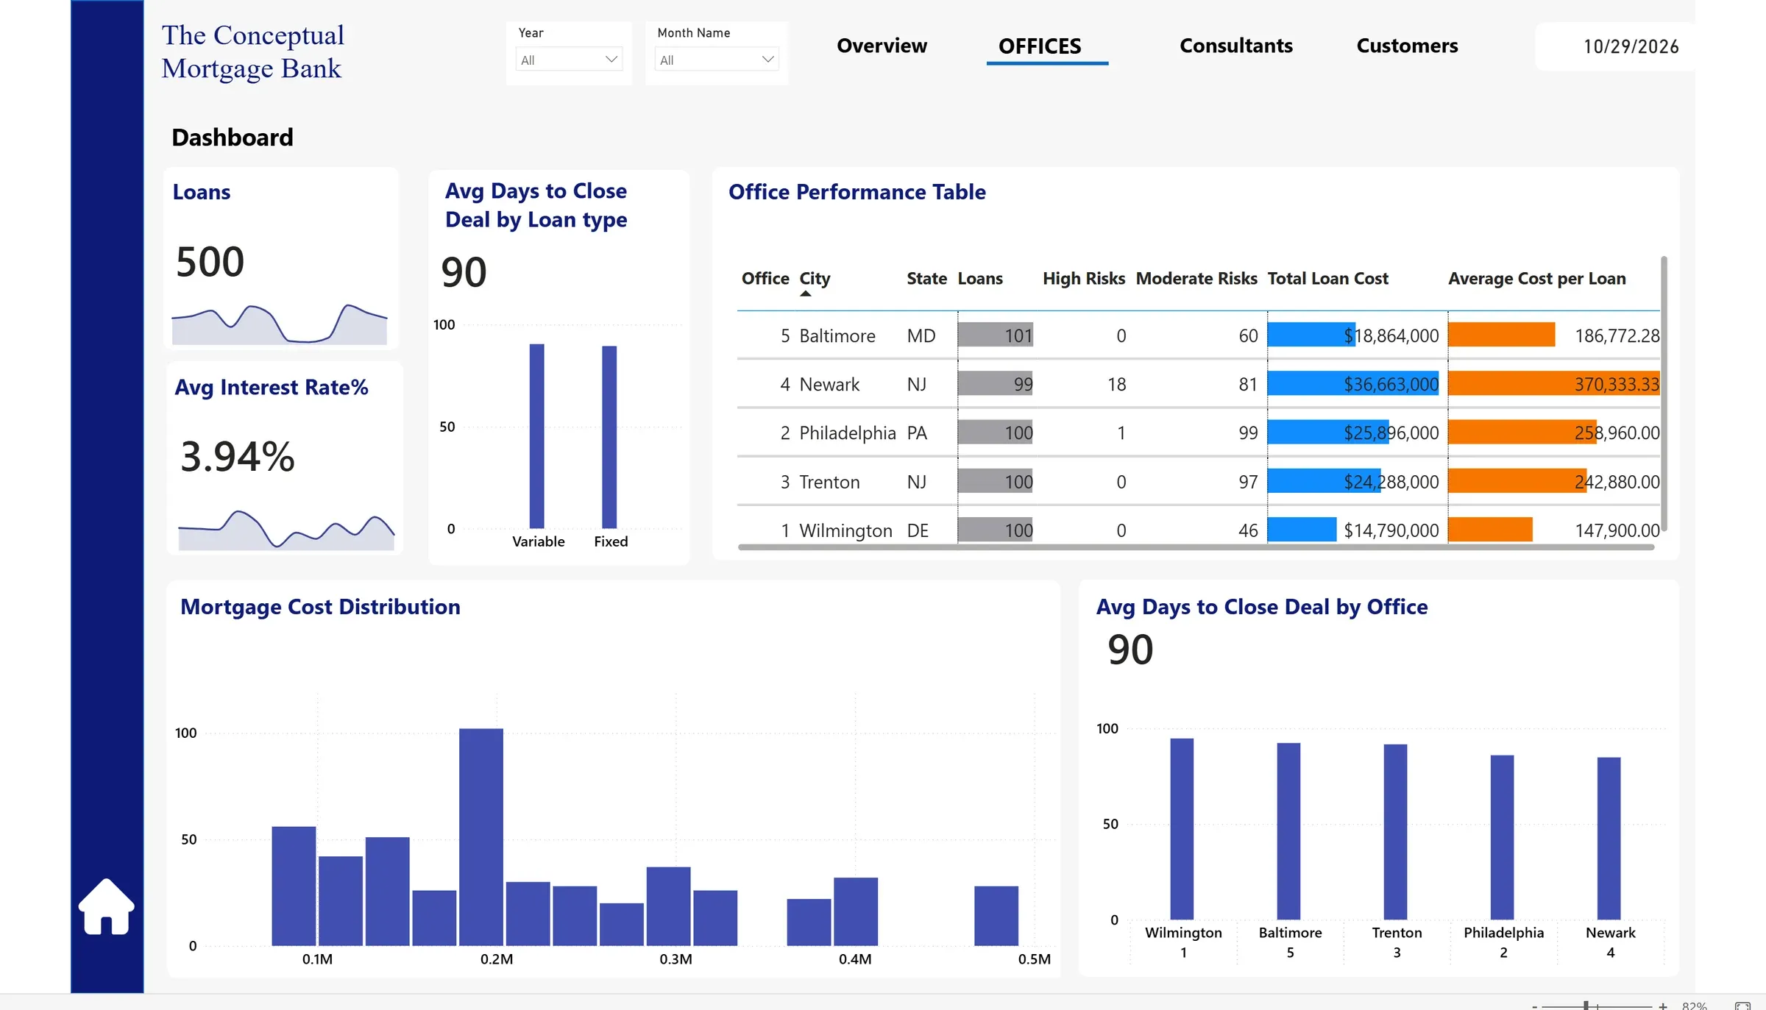Image resolution: width=1766 pixels, height=1010 pixels.
Task: Go to the Consultants tab
Action: (1236, 46)
